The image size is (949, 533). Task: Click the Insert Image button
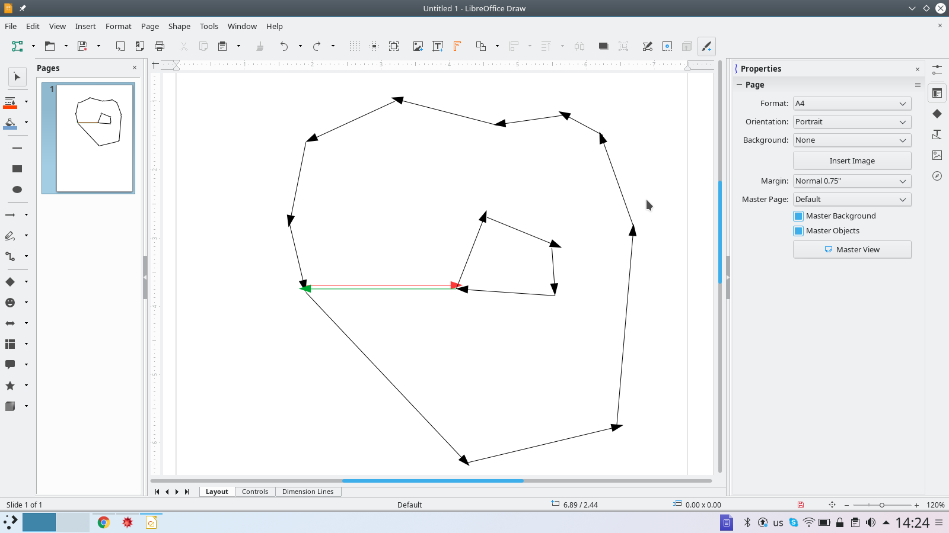pyautogui.click(x=852, y=160)
